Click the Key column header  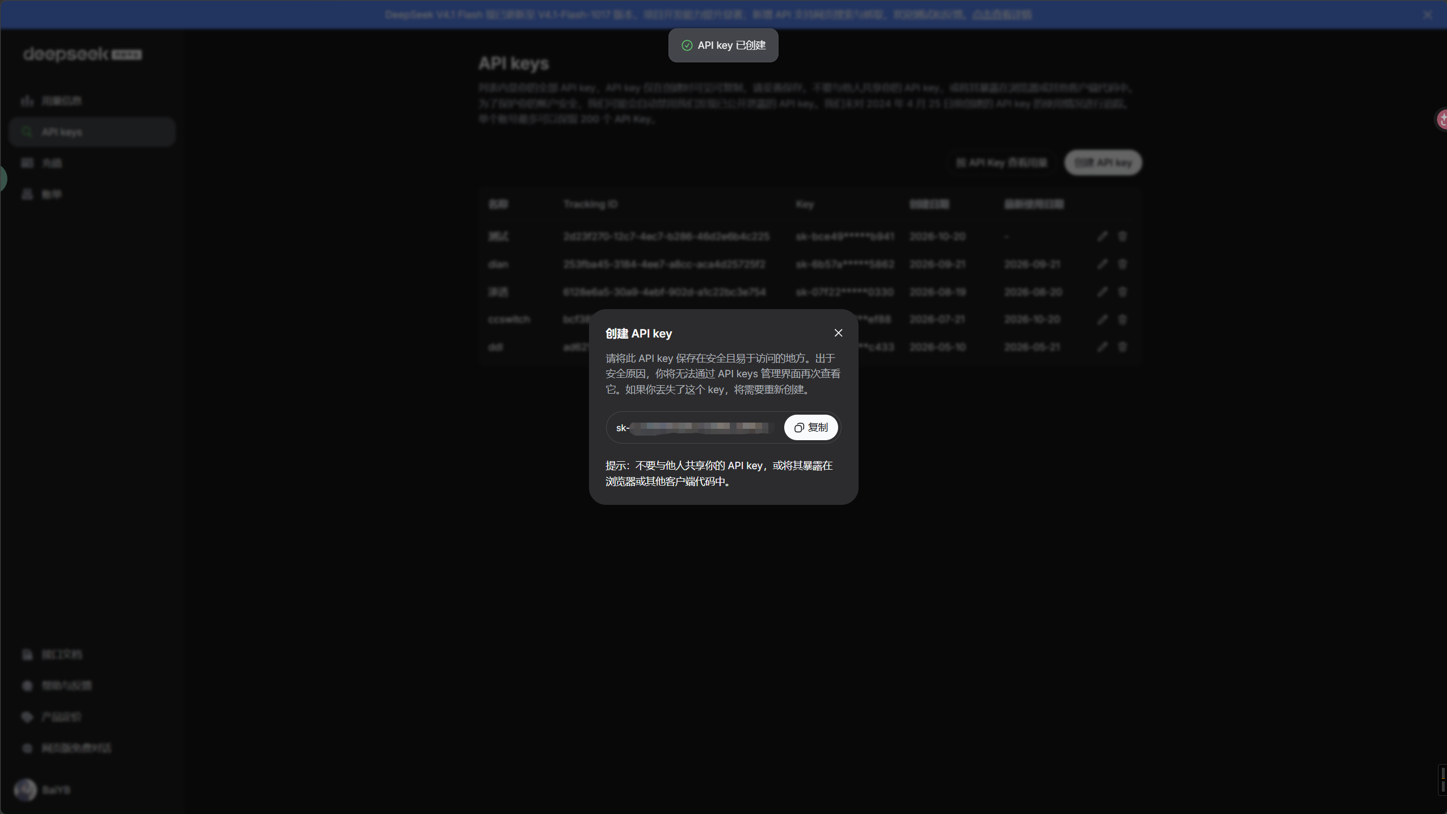[805, 204]
